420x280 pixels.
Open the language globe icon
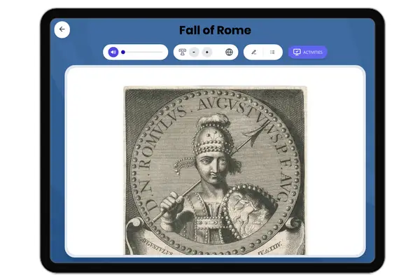click(229, 52)
